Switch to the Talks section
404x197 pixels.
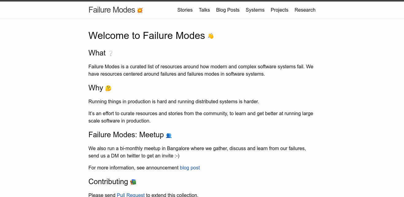click(204, 10)
